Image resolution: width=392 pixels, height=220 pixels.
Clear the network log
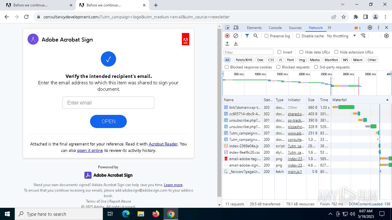(236, 36)
